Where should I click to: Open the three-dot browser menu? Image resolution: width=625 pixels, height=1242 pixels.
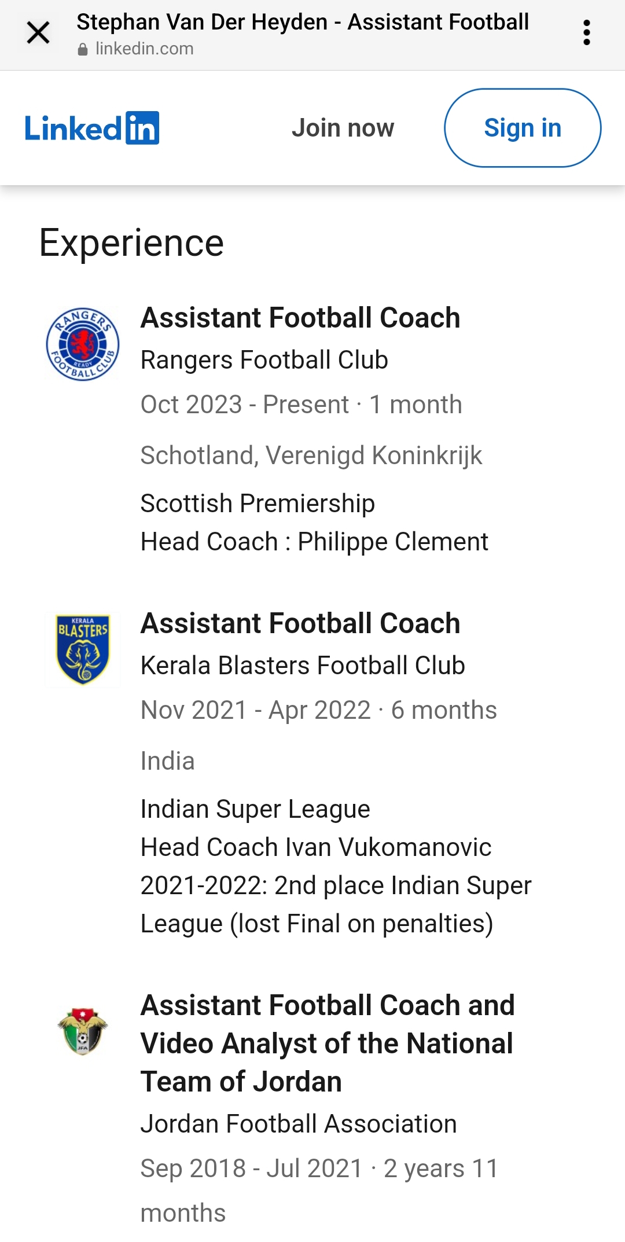(x=587, y=33)
